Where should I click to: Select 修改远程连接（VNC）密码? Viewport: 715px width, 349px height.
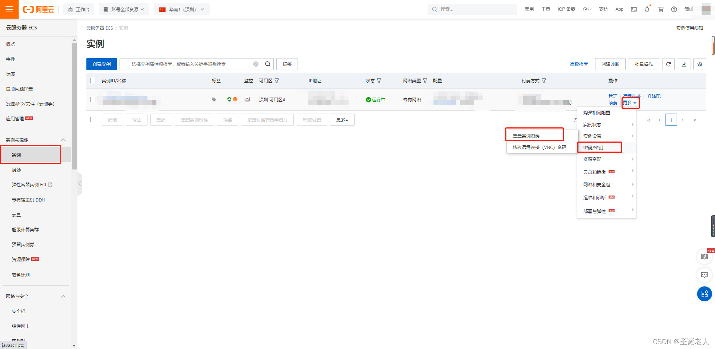[x=539, y=147]
